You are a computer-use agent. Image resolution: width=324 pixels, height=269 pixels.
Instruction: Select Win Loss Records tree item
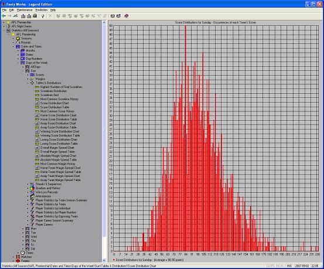[x=46, y=192]
